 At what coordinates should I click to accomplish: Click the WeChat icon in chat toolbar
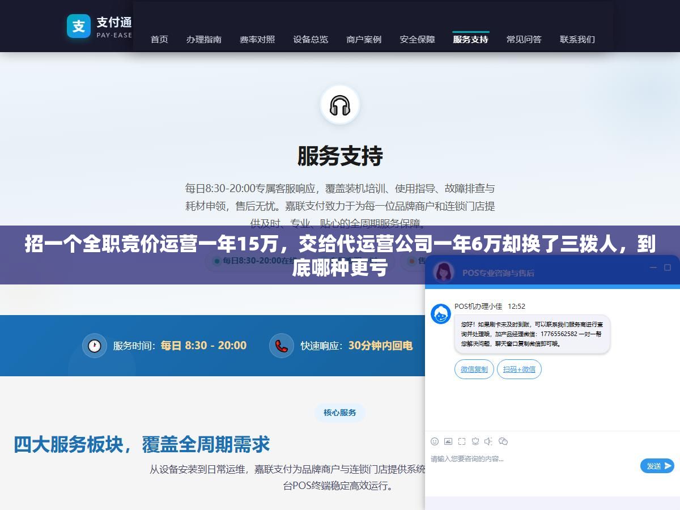click(503, 441)
